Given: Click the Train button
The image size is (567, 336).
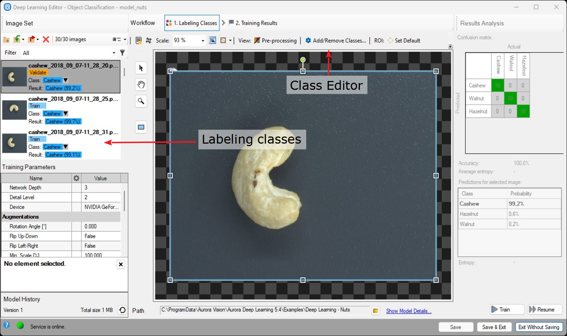Looking at the screenshot, I should [x=506, y=309].
